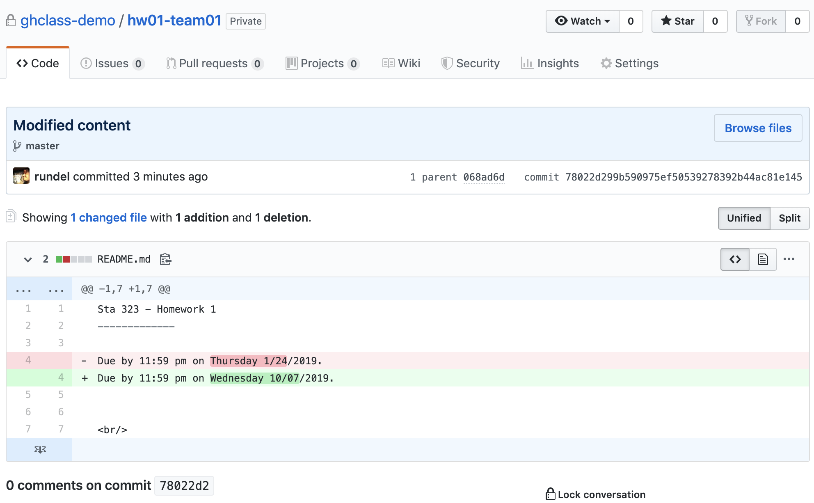This screenshot has width=814, height=503.
Task: Click the stargazers count next to Star
Action: click(715, 21)
